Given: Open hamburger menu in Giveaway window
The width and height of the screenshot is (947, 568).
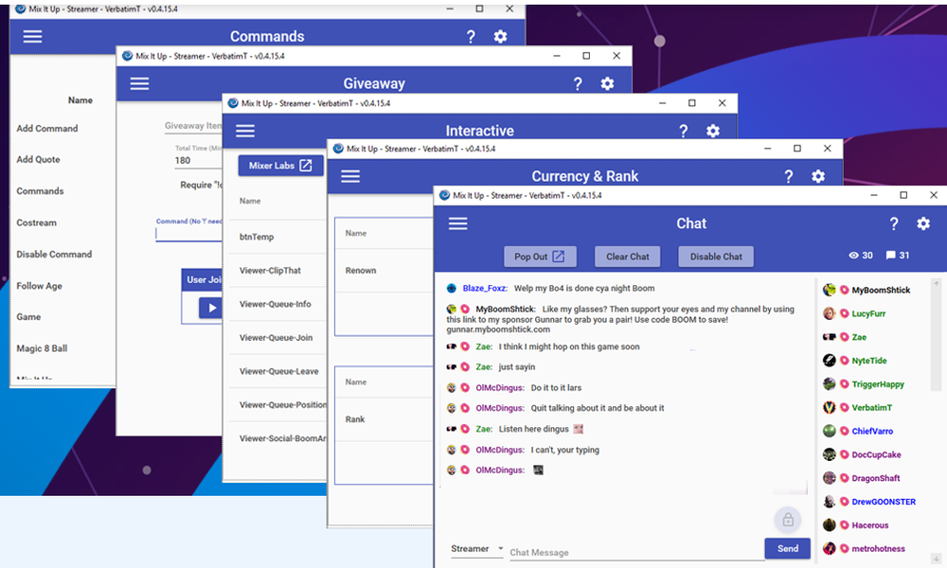Looking at the screenshot, I should [x=139, y=83].
